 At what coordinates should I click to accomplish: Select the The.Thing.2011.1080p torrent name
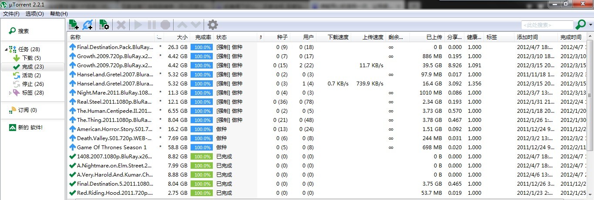click(114, 120)
